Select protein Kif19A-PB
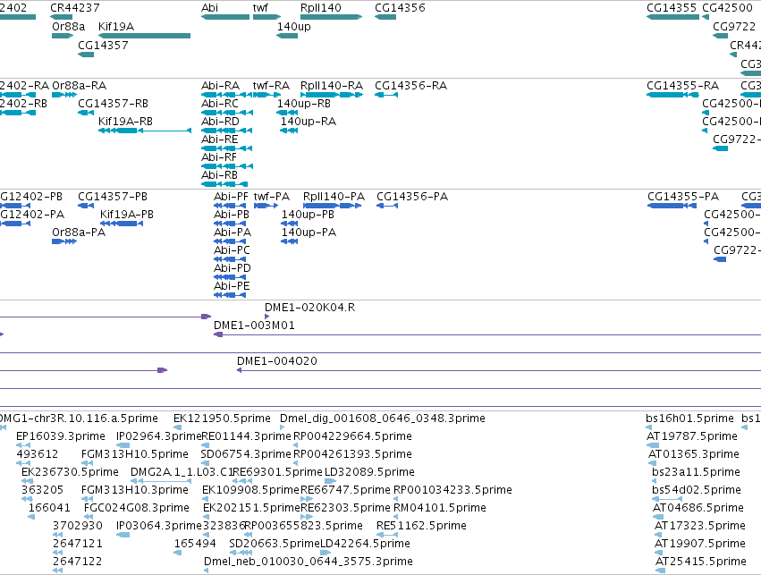Screen dimensions: 761x575 (x=122, y=224)
